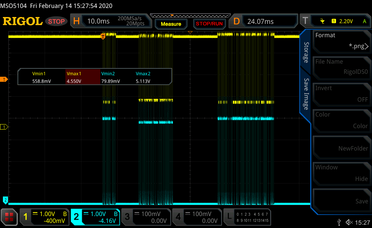
Task: Click channel 2 cyan ground marker
Action: [x=5, y=200]
